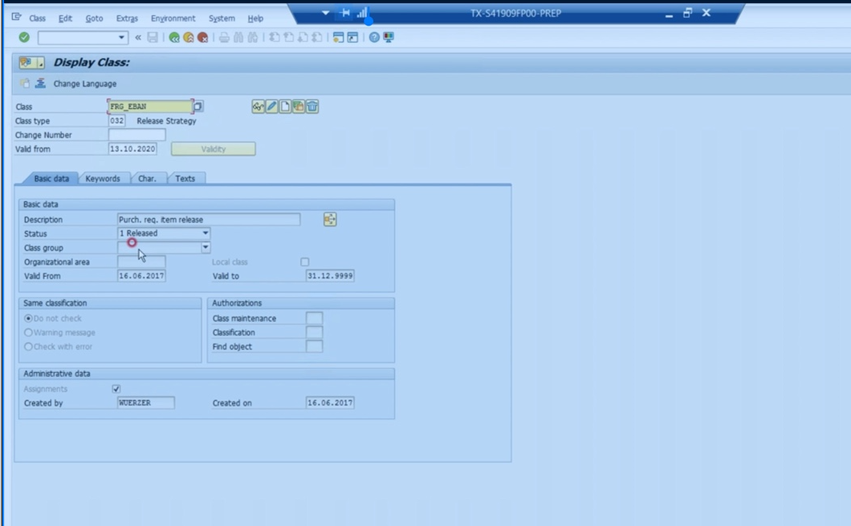Select the Check with error radio button
The image size is (851, 526).
coord(28,346)
